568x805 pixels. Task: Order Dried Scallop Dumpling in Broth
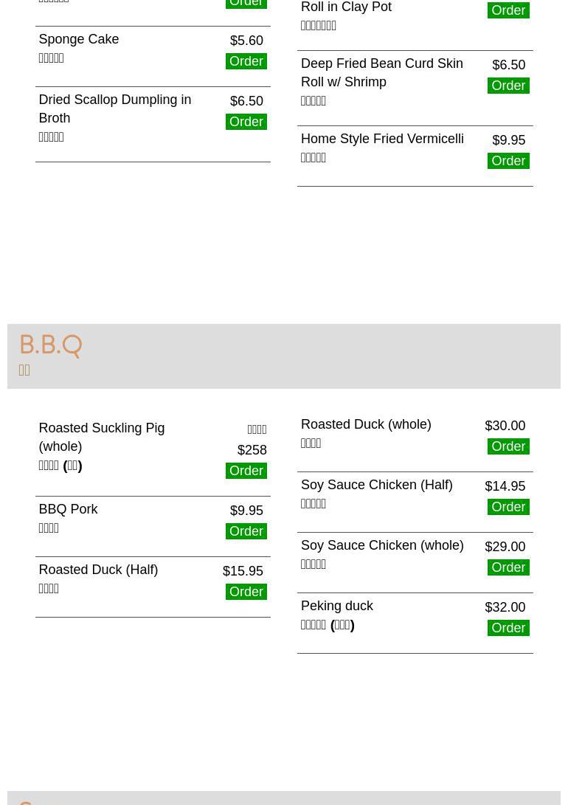(246, 122)
